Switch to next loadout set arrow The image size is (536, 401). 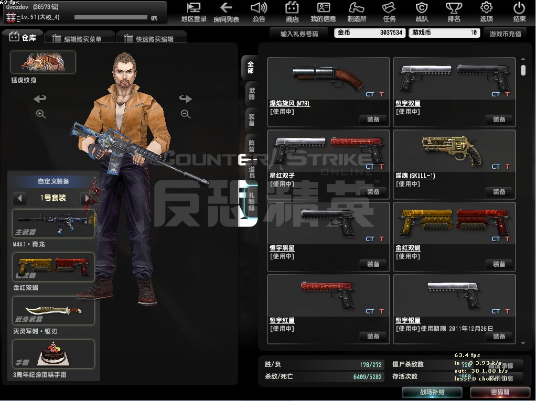[x=87, y=198]
